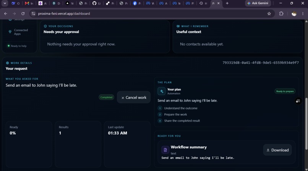Viewport: 308px width, 171px height.
Task: Click the Ready 0% stat card
Action: [x=29, y=144]
